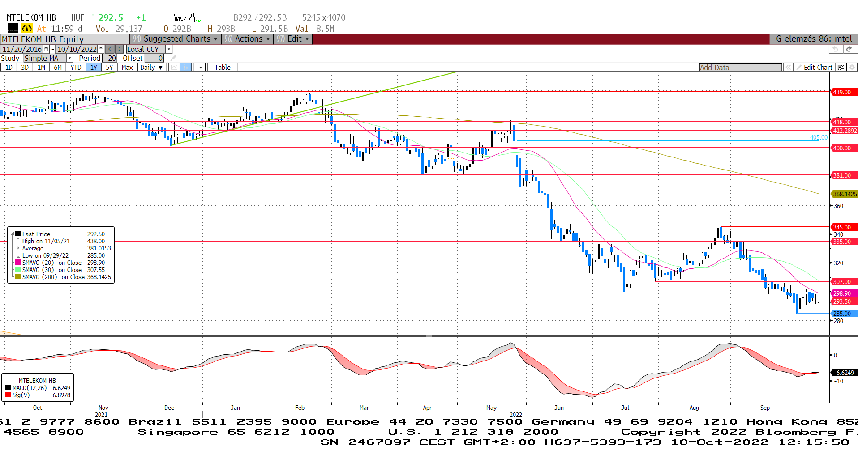This screenshot has height=467, width=858.
Task: Click the olive SMAVG (200) color swatch
Action: [x=18, y=277]
